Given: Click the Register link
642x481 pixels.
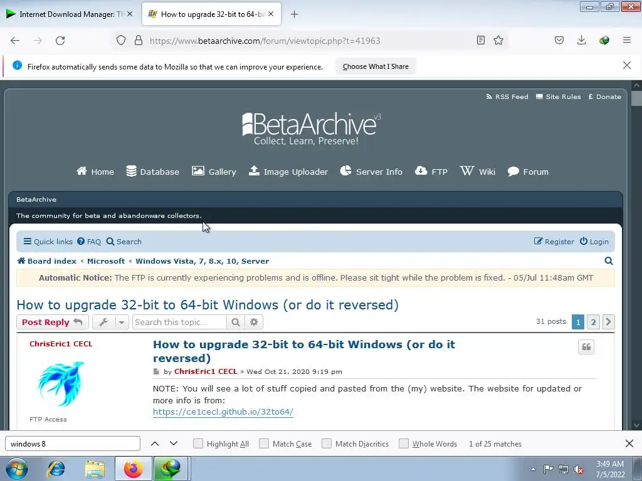Looking at the screenshot, I should [x=554, y=242].
